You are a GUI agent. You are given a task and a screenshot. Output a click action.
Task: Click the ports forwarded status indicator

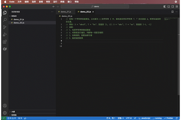click(x=20, y=118)
